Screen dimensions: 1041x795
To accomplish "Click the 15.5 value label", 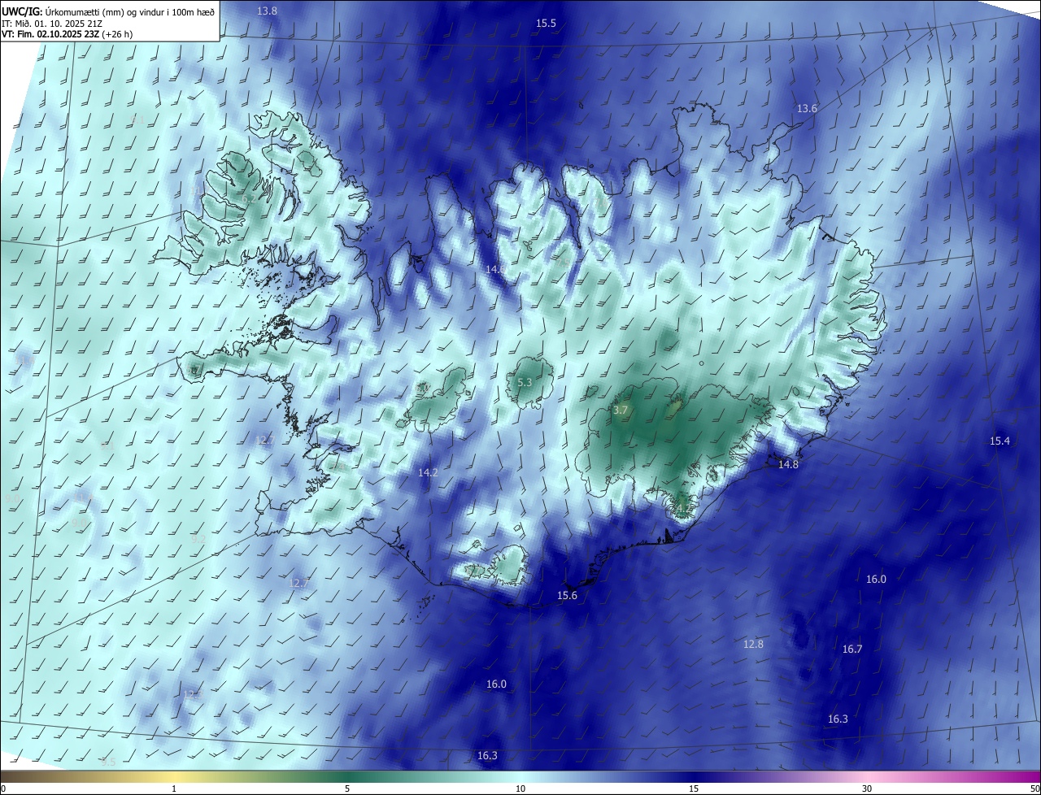I will coord(546,24).
